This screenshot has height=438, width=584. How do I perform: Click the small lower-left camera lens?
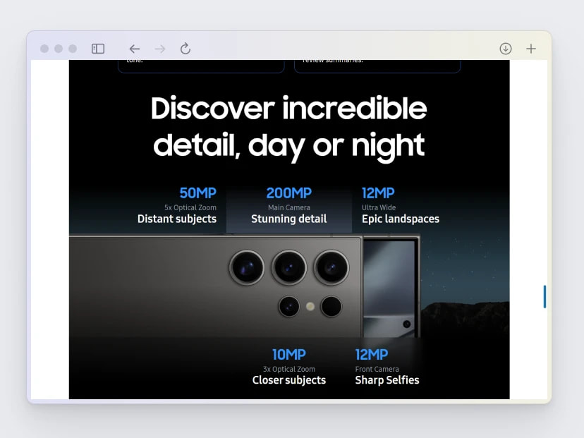(289, 307)
